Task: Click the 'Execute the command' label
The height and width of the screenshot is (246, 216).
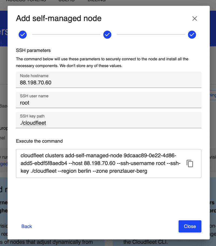Action: pyautogui.click(x=39, y=141)
